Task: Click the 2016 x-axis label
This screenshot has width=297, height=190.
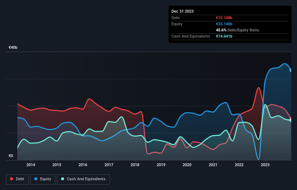Action: [83, 165]
